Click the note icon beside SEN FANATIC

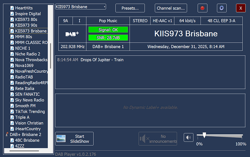[x=12, y=94]
